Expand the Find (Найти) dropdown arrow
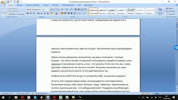The height and width of the screenshot is (100, 178). click(174, 8)
